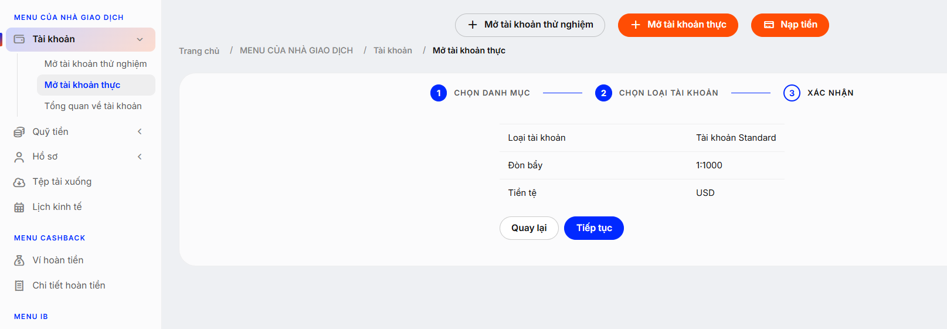This screenshot has height=329, width=947.
Task: Click the Tiếp tục button
Action: (x=594, y=228)
